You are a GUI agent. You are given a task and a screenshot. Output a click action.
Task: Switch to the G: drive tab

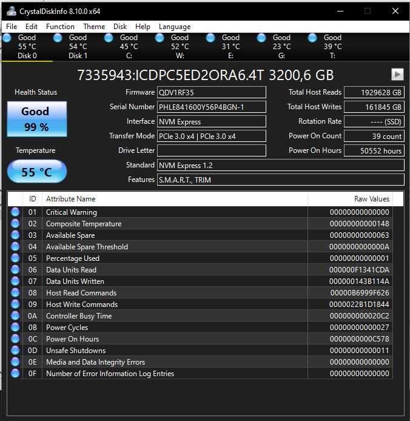coord(281,47)
